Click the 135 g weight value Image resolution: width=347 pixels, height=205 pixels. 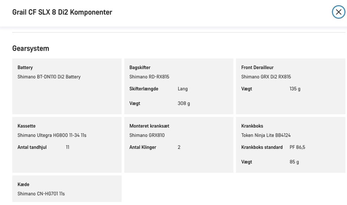(295, 89)
